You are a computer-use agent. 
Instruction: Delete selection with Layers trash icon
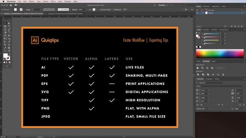(242, 26)
